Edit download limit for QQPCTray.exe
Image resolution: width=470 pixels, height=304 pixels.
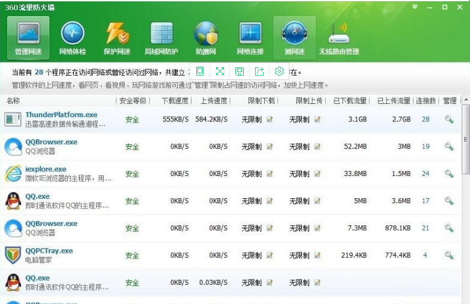pyautogui.click(x=270, y=255)
